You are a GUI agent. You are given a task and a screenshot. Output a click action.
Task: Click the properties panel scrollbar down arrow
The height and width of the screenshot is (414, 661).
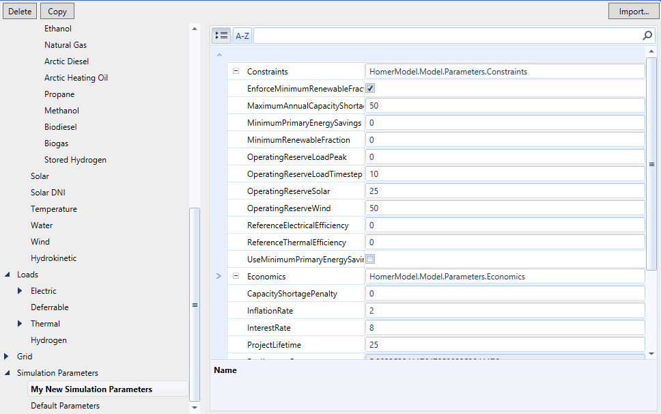[652, 352]
